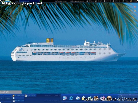The image size is (138, 103).
Task: Open the Trash shortcut
Action: pos(126,1)
